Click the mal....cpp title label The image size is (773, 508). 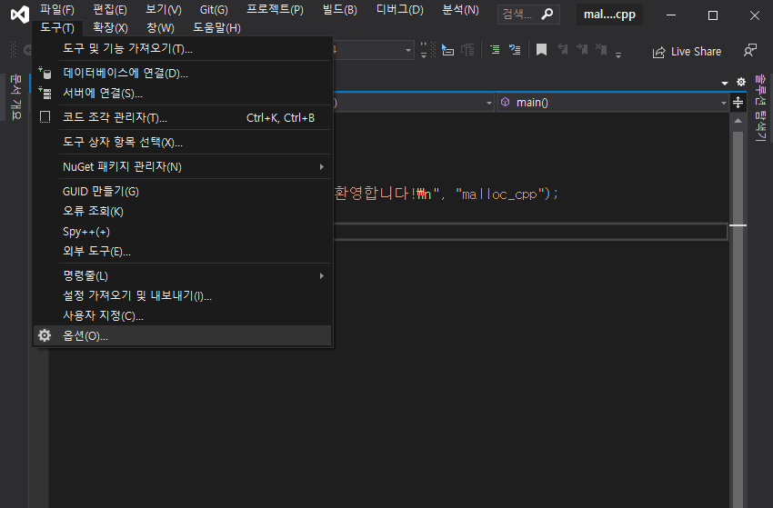610,15
